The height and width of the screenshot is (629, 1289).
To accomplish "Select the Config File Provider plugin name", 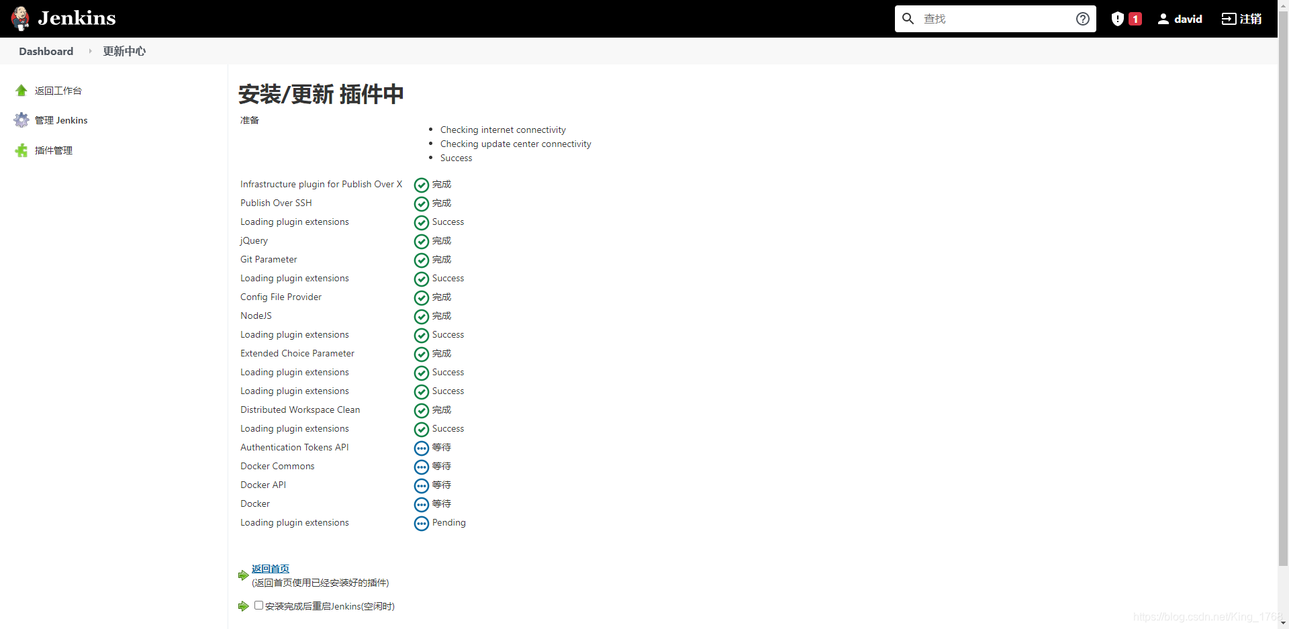I will point(281,297).
